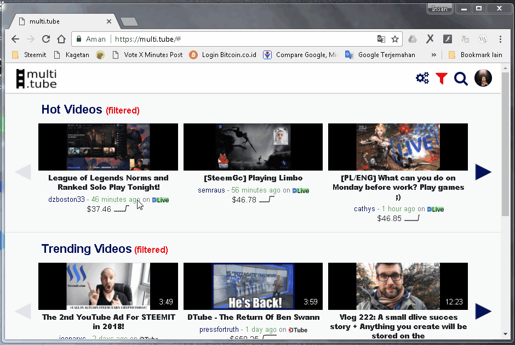
Task: Click the translate page icon in address bar
Action: [x=381, y=39]
